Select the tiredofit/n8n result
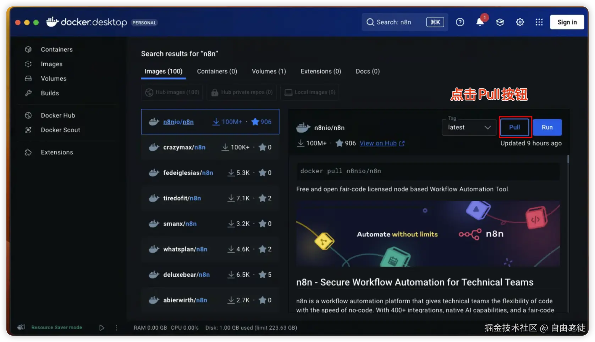This screenshot has height=342, width=595. click(210, 198)
